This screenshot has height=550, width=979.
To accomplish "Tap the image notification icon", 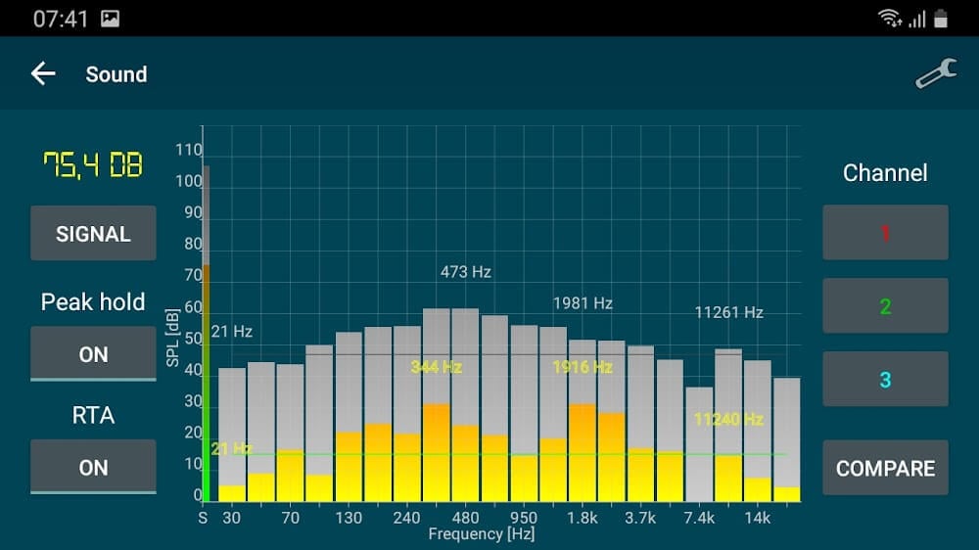I will point(111,19).
